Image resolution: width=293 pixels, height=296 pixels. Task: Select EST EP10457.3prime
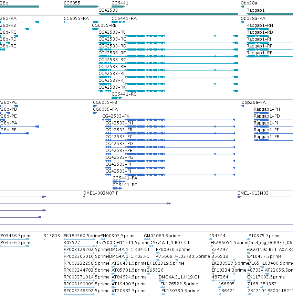(264, 256)
